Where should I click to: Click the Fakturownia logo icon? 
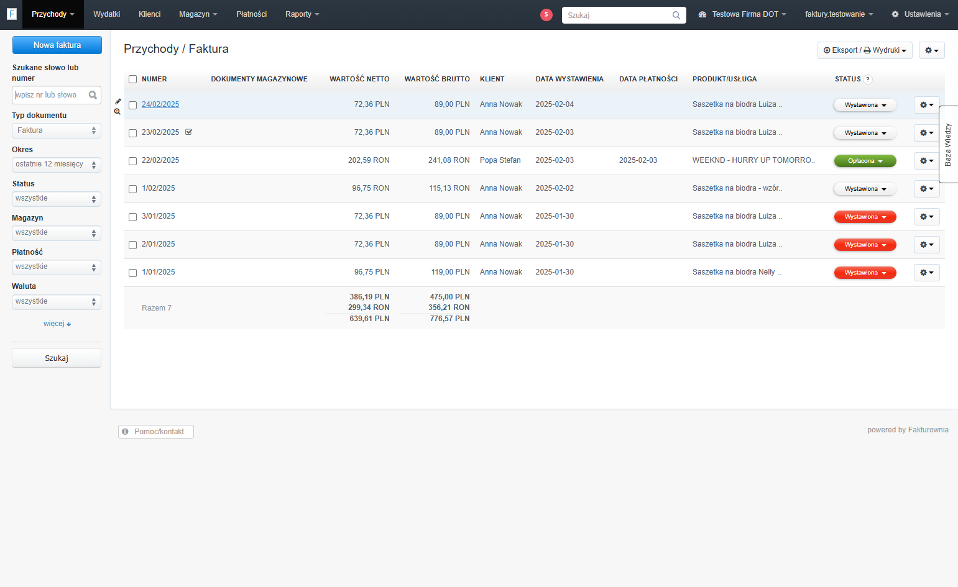tap(11, 14)
